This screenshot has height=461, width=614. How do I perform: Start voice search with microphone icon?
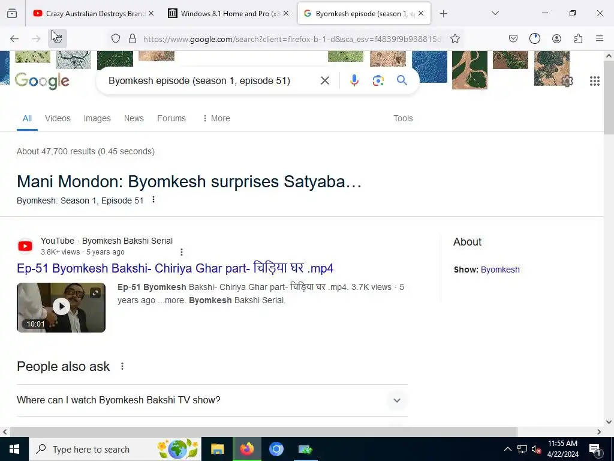[354, 81]
